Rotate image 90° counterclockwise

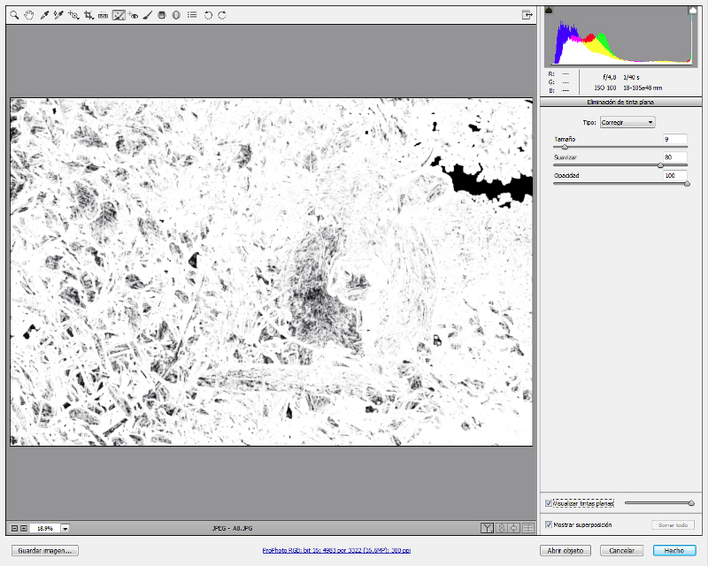[x=208, y=15]
